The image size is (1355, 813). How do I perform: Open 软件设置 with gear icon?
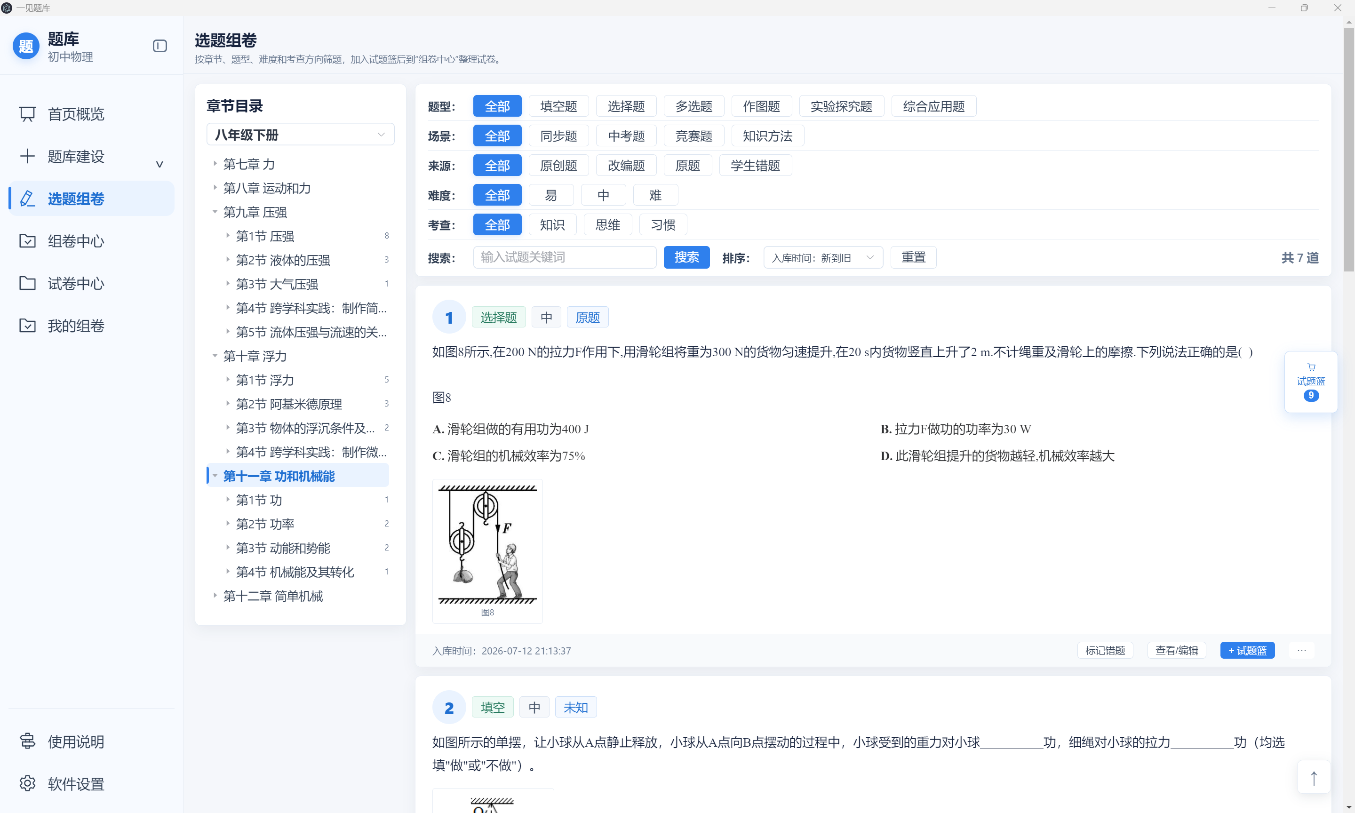tap(91, 784)
